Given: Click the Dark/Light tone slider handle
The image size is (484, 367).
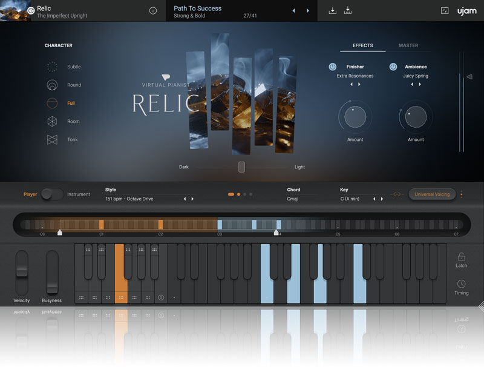Looking at the screenshot, I should coord(241,167).
